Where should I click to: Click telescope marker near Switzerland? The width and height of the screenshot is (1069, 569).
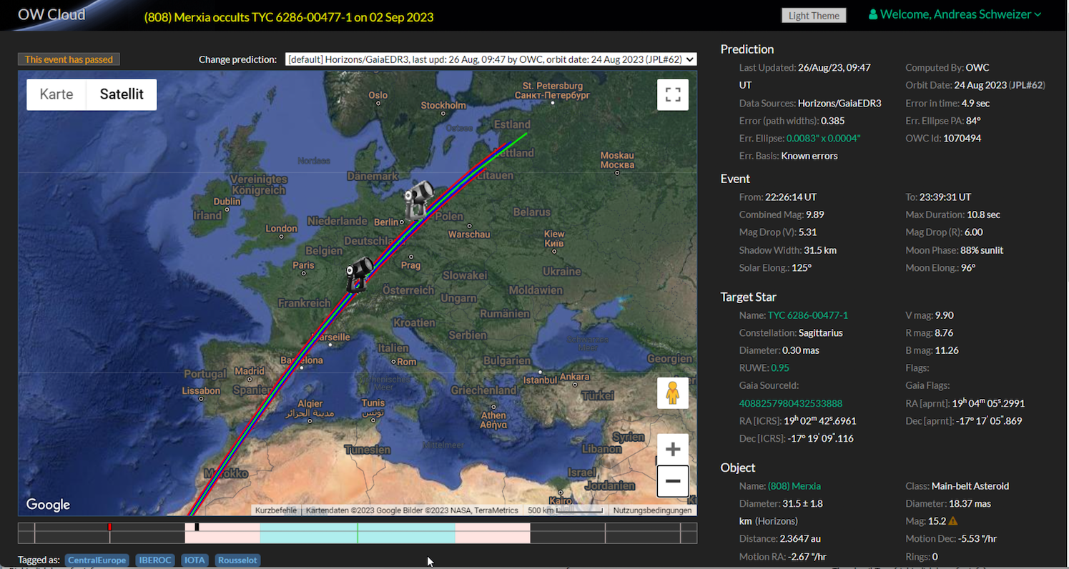coord(359,274)
